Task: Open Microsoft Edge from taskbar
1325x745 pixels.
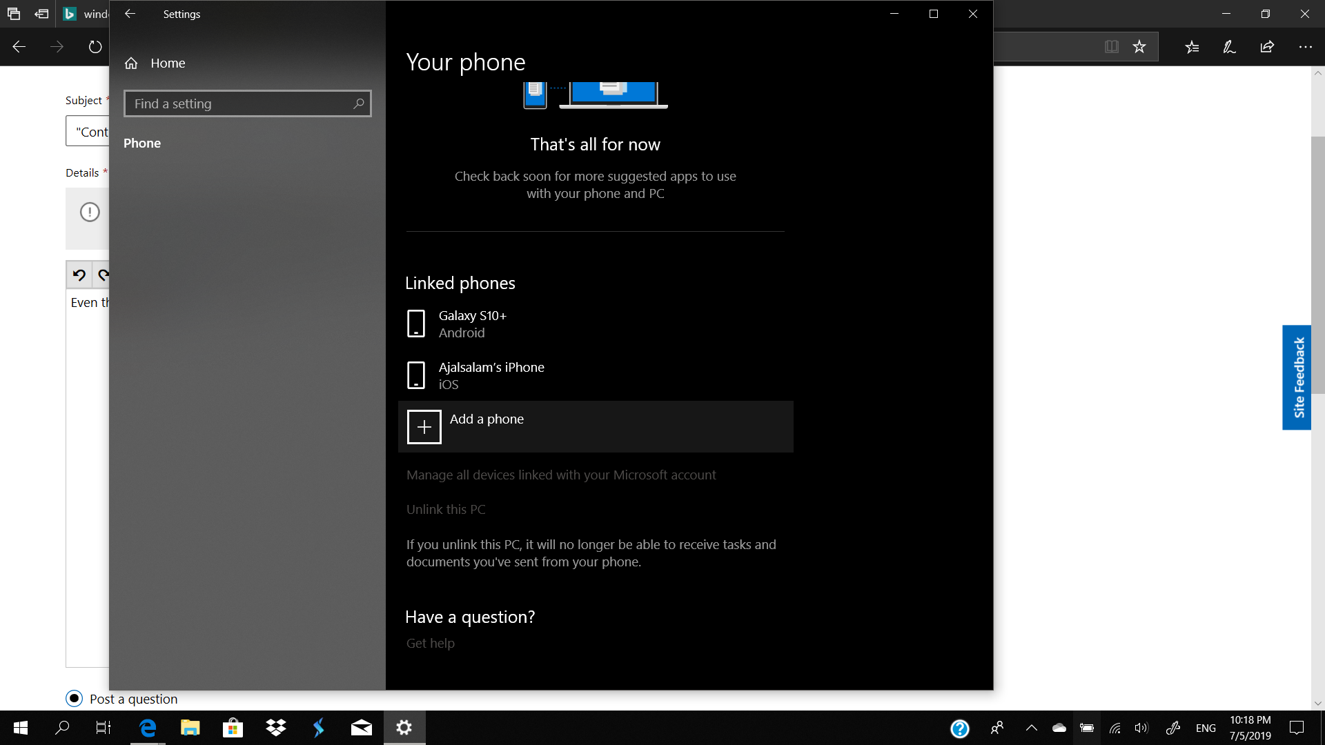Action: [x=148, y=728]
